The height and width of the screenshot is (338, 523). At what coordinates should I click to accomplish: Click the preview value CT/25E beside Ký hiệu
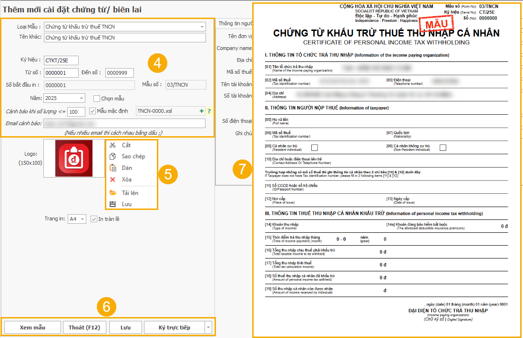click(487, 12)
